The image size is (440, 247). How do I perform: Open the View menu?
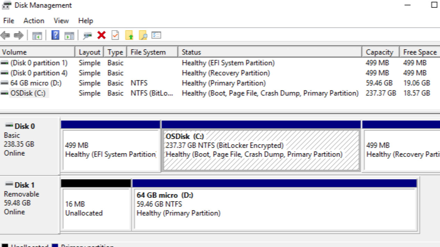coord(61,21)
